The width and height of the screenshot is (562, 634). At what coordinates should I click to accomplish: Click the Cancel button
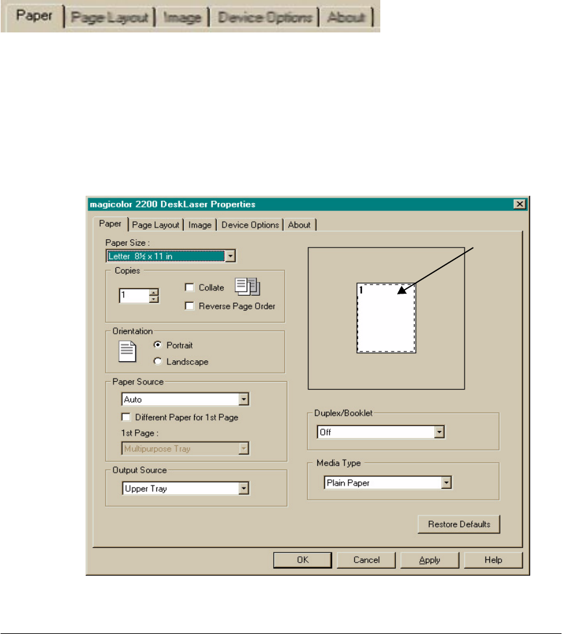(367, 560)
